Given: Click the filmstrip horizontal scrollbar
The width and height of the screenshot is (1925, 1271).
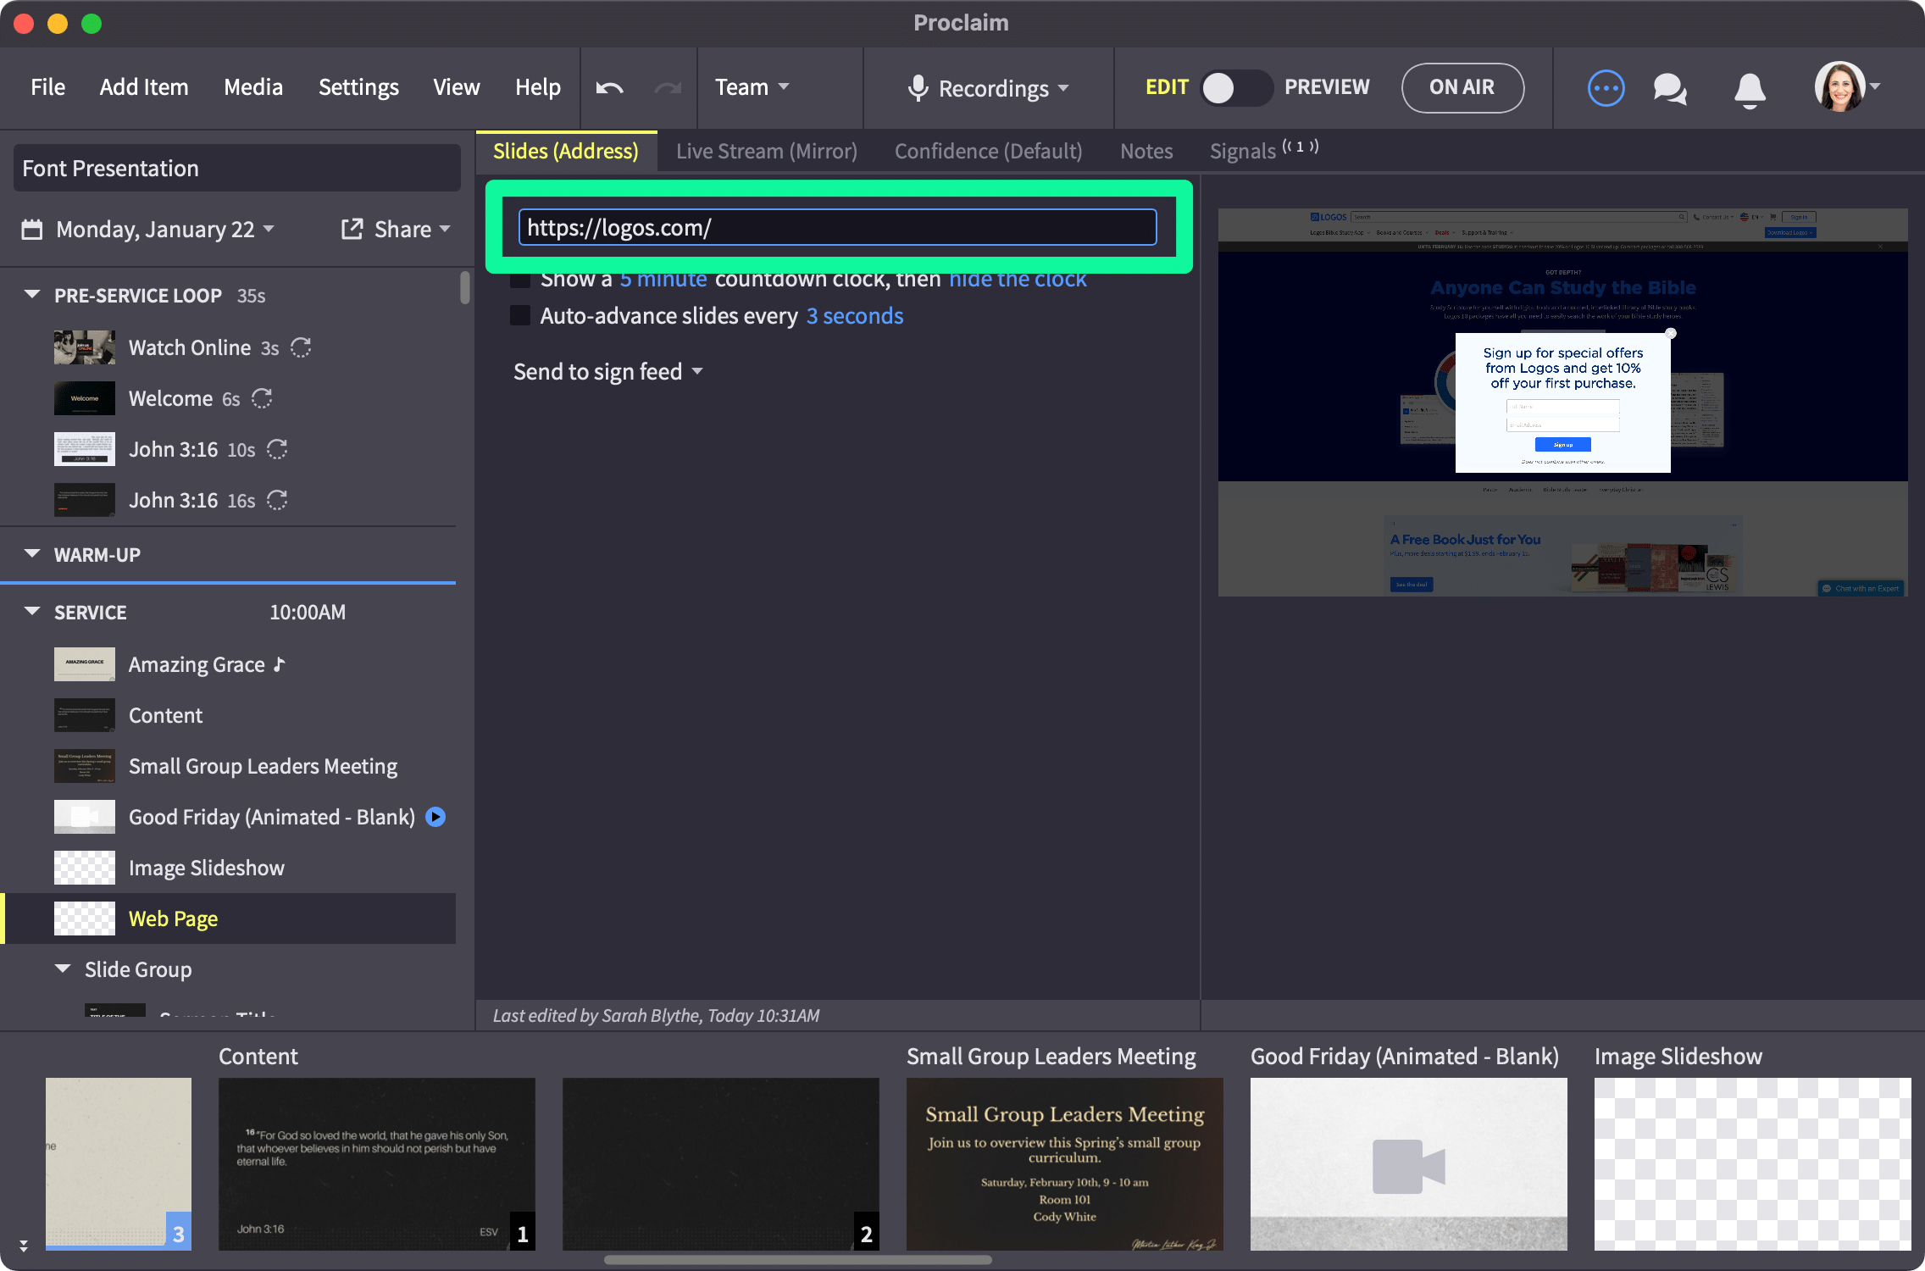Looking at the screenshot, I should pos(798,1260).
